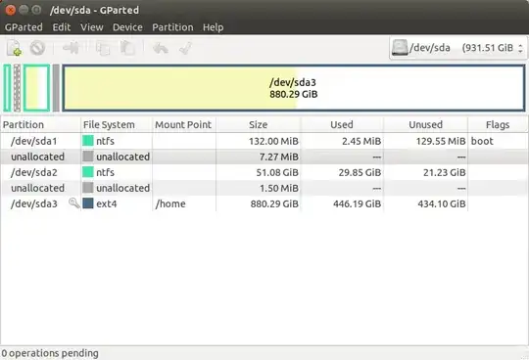
Task: Select the 7.27 MiB unallocated row
Action: click(x=264, y=157)
